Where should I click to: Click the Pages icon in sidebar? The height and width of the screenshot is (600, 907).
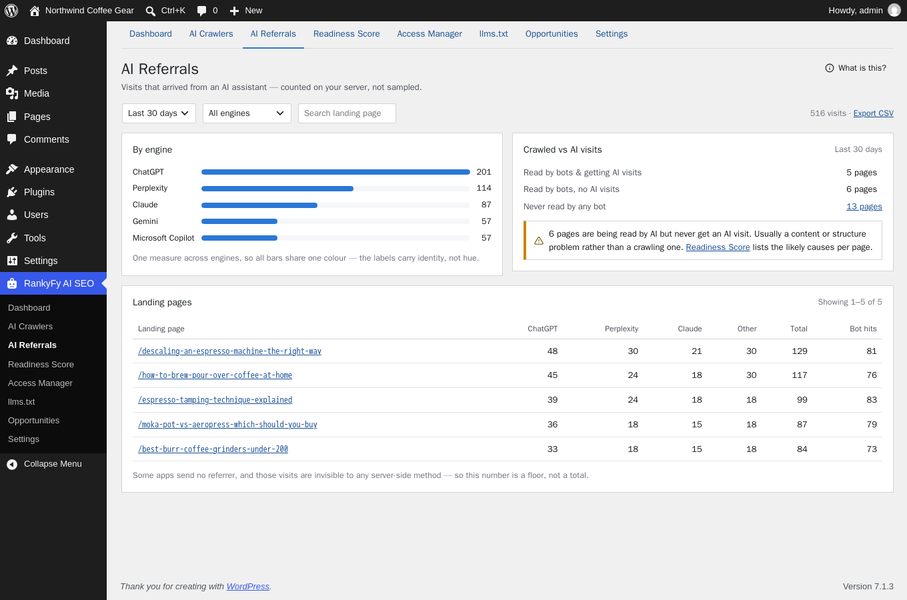[12, 117]
